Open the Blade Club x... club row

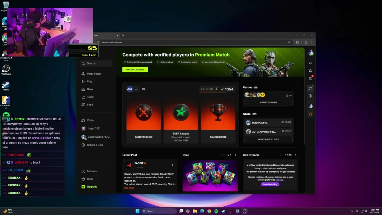click(268, 122)
